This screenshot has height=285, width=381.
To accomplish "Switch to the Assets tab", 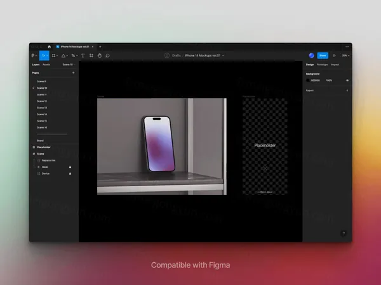I will [x=46, y=65].
